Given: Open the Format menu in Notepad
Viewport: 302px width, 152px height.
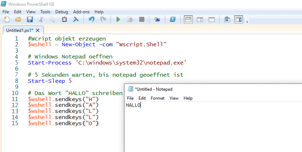Looking at the screenshot, I should coord(158,98).
